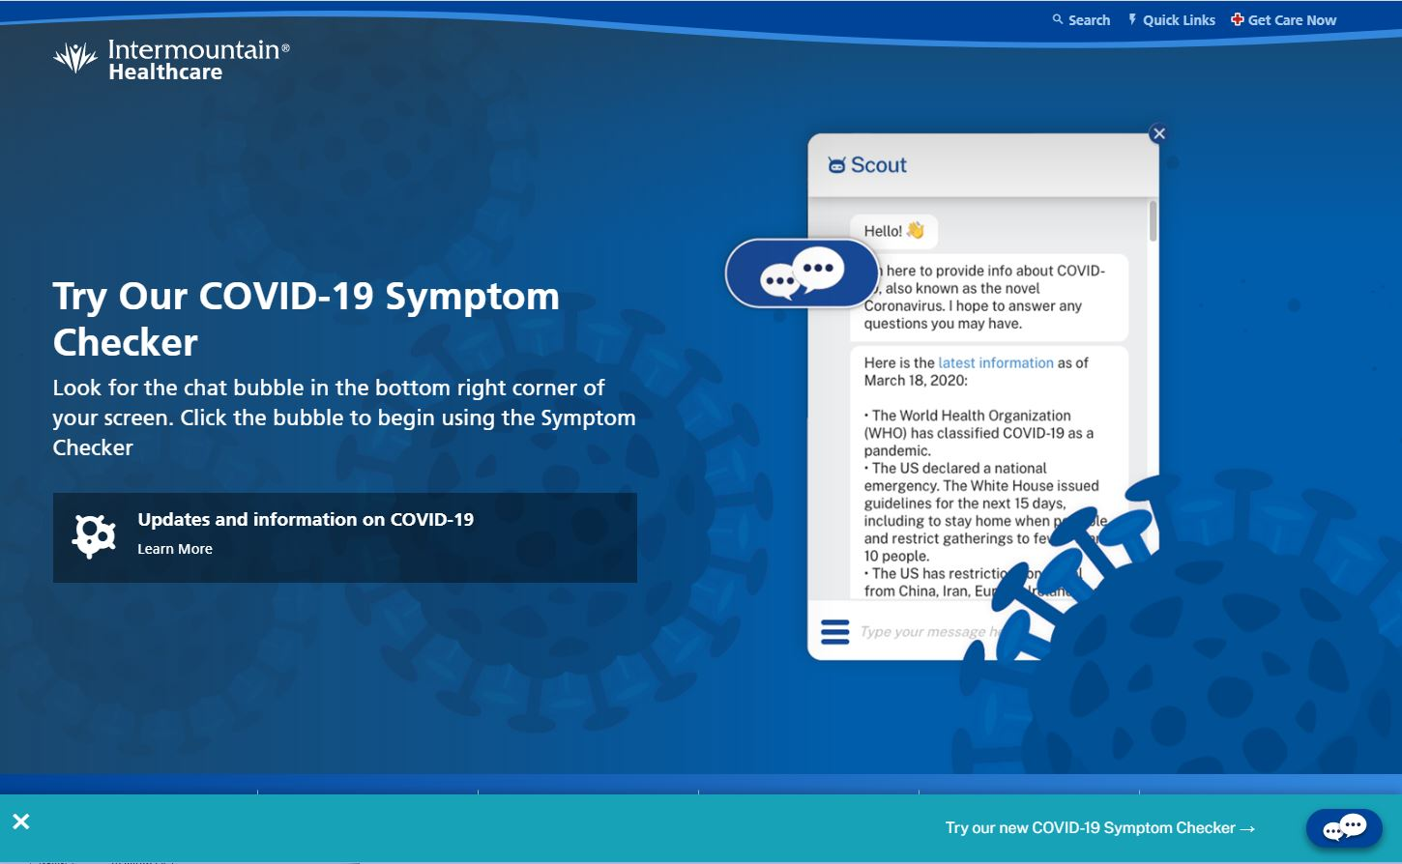1402x864 pixels.
Task: Click the Scout robot icon in chat header
Action: pyautogui.click(x=836, y=165)
